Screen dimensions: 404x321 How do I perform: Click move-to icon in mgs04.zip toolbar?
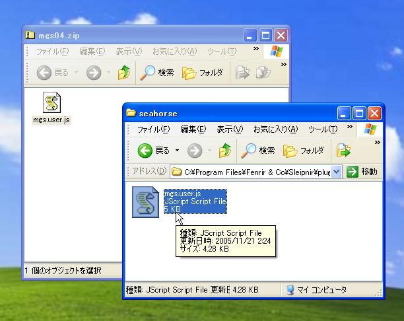[242, 73]
